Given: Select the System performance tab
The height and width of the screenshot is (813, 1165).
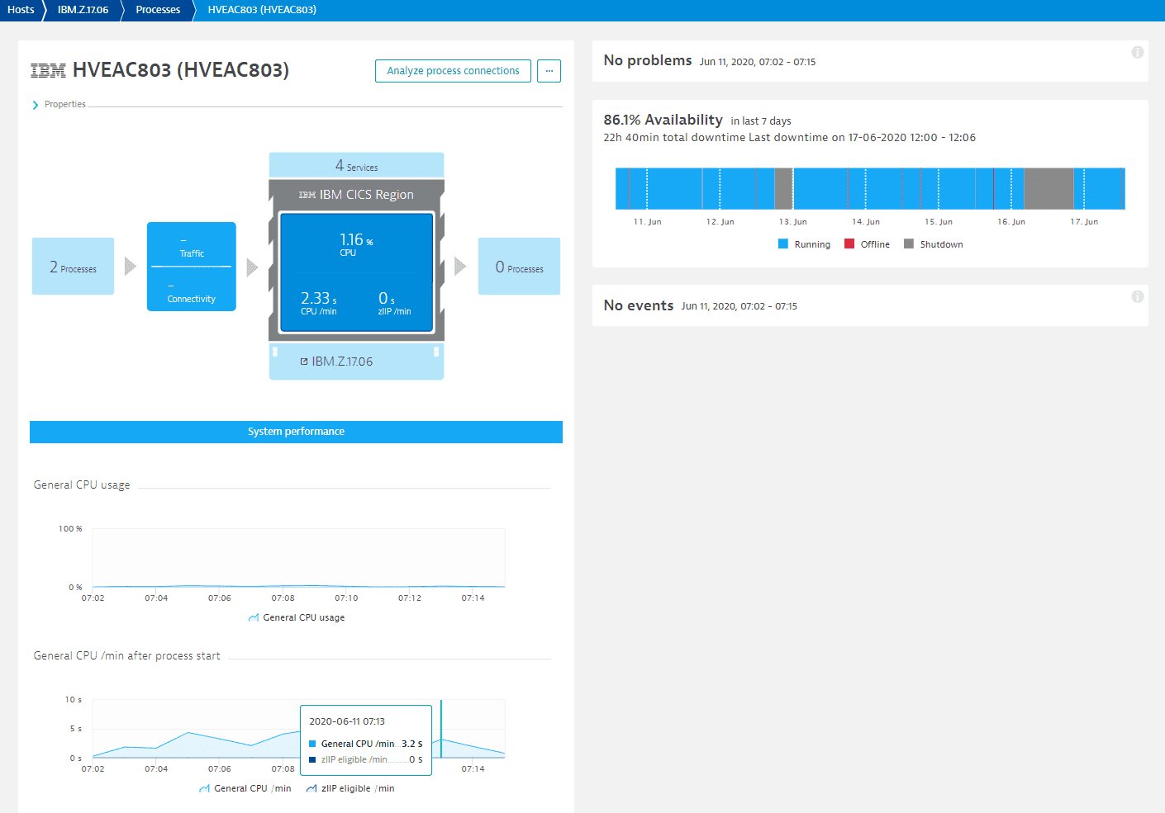Looking at the screenshot, I should (296, 432).
